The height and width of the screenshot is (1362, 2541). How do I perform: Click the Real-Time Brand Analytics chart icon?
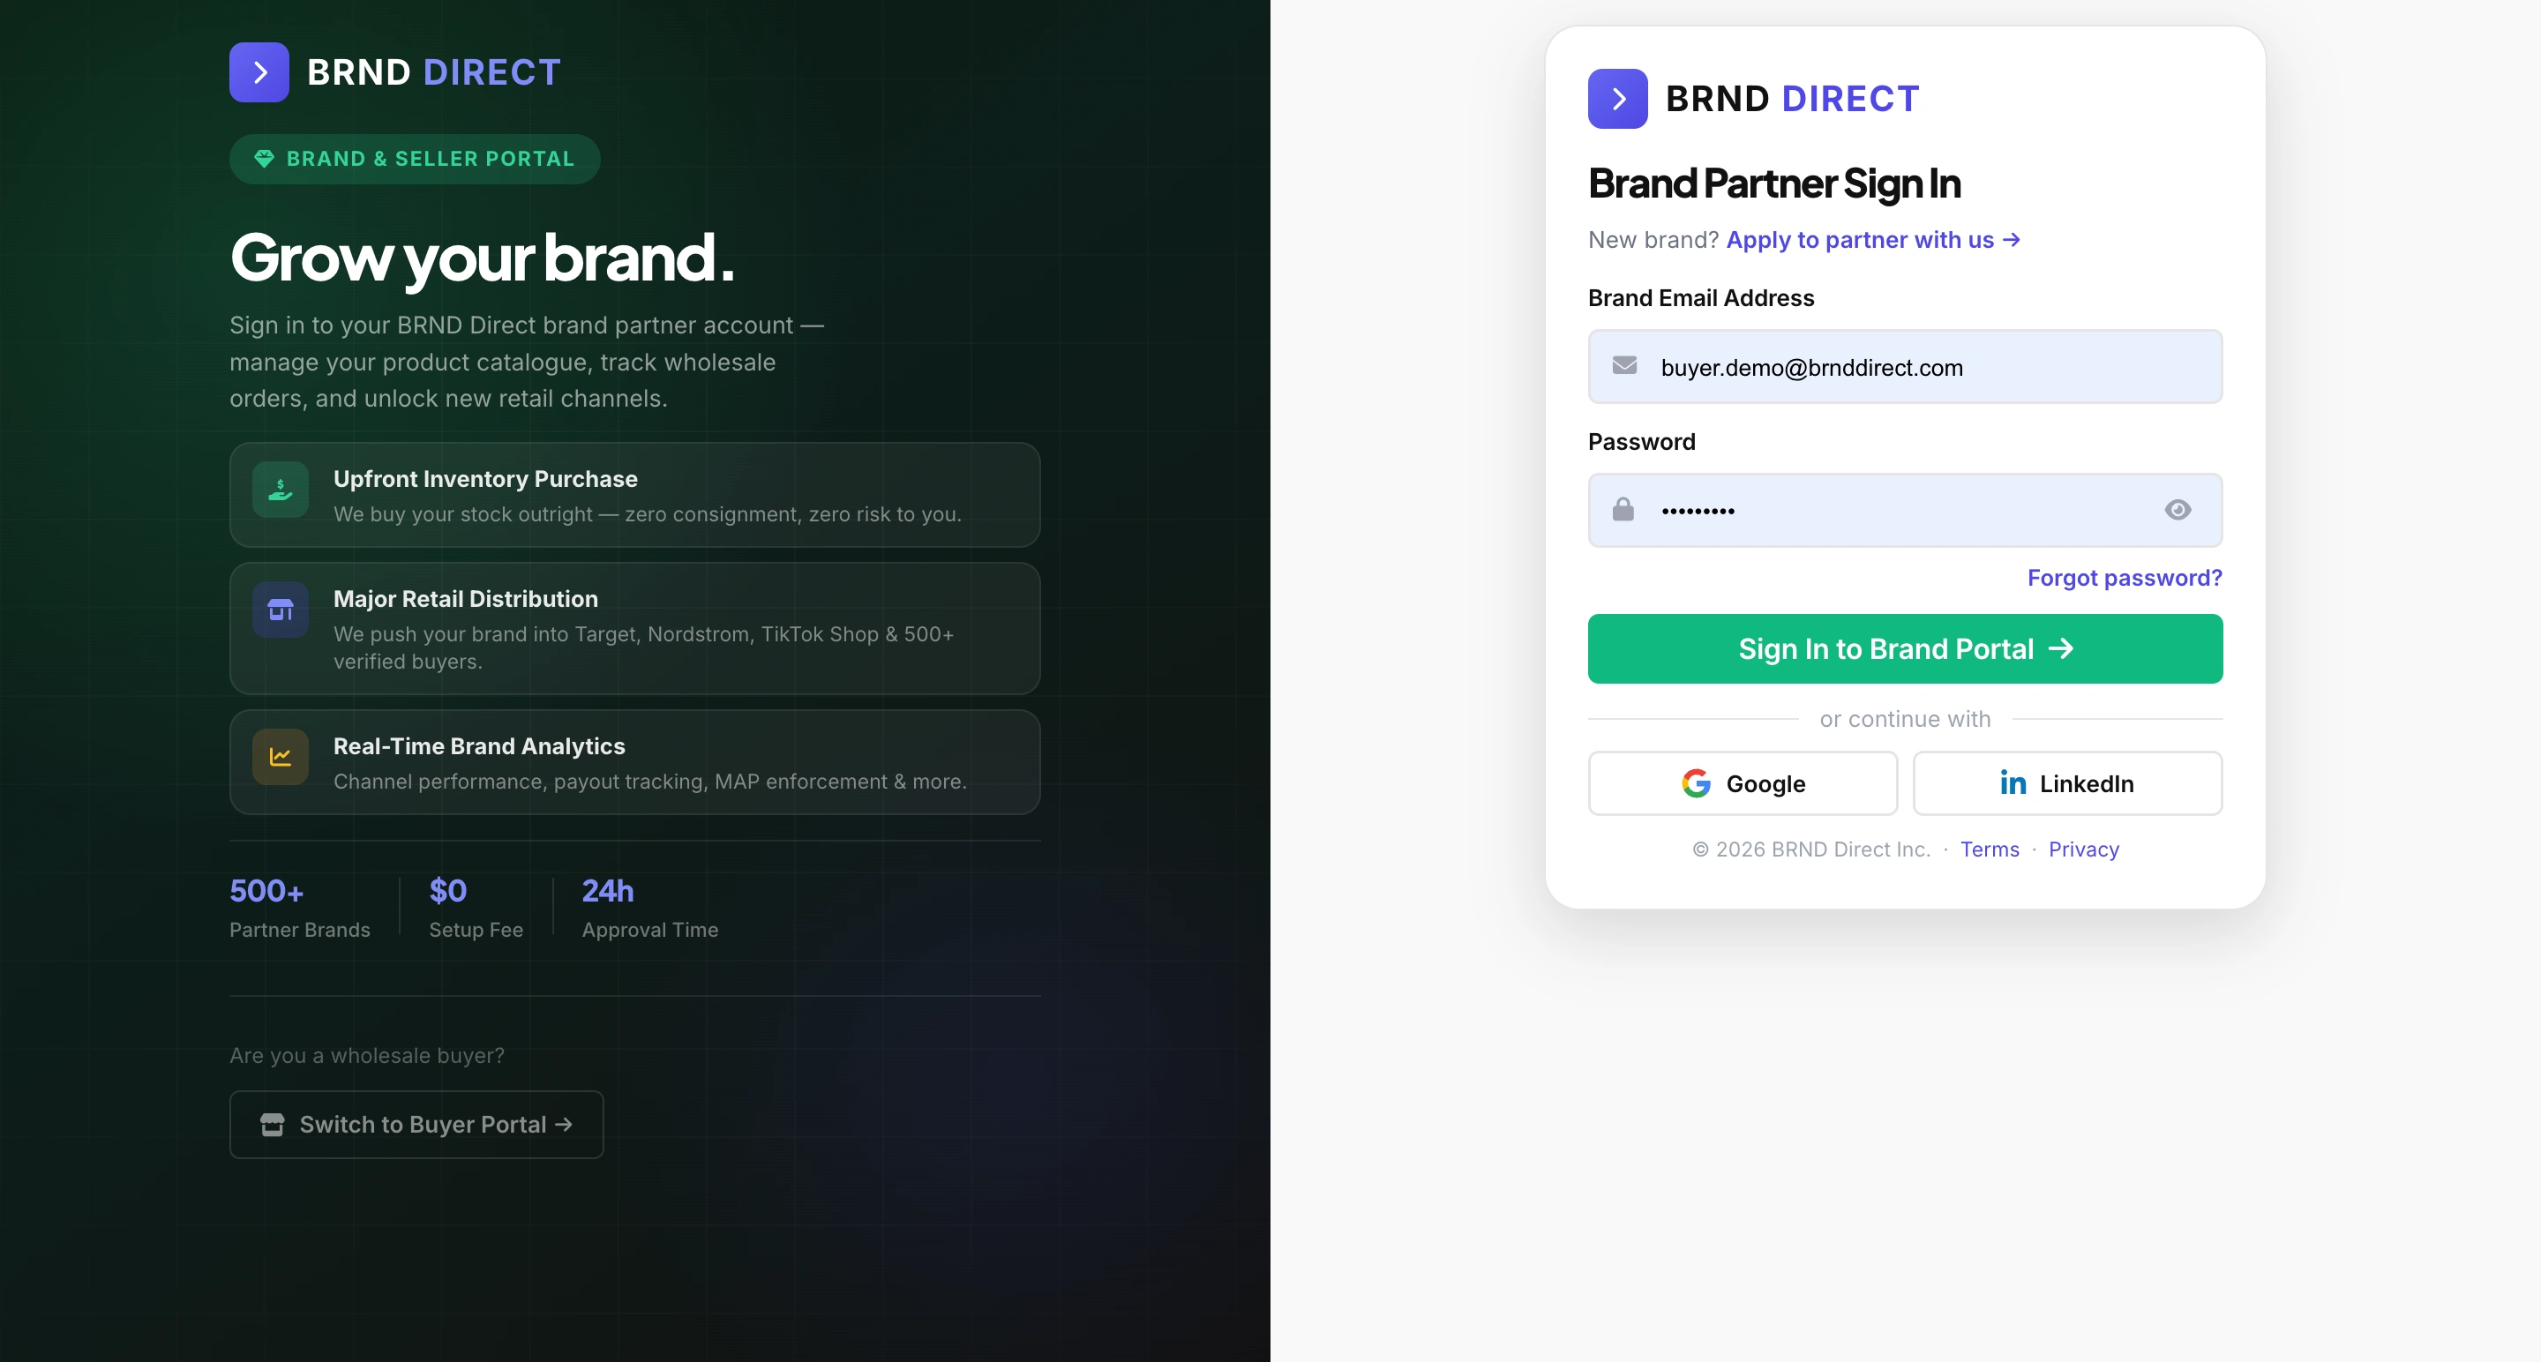coord(281,757)
